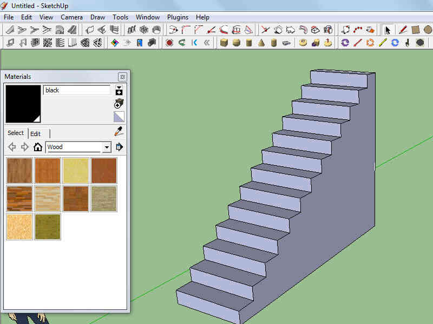Open the Edit menu in menu bar

tap(27, 17)
